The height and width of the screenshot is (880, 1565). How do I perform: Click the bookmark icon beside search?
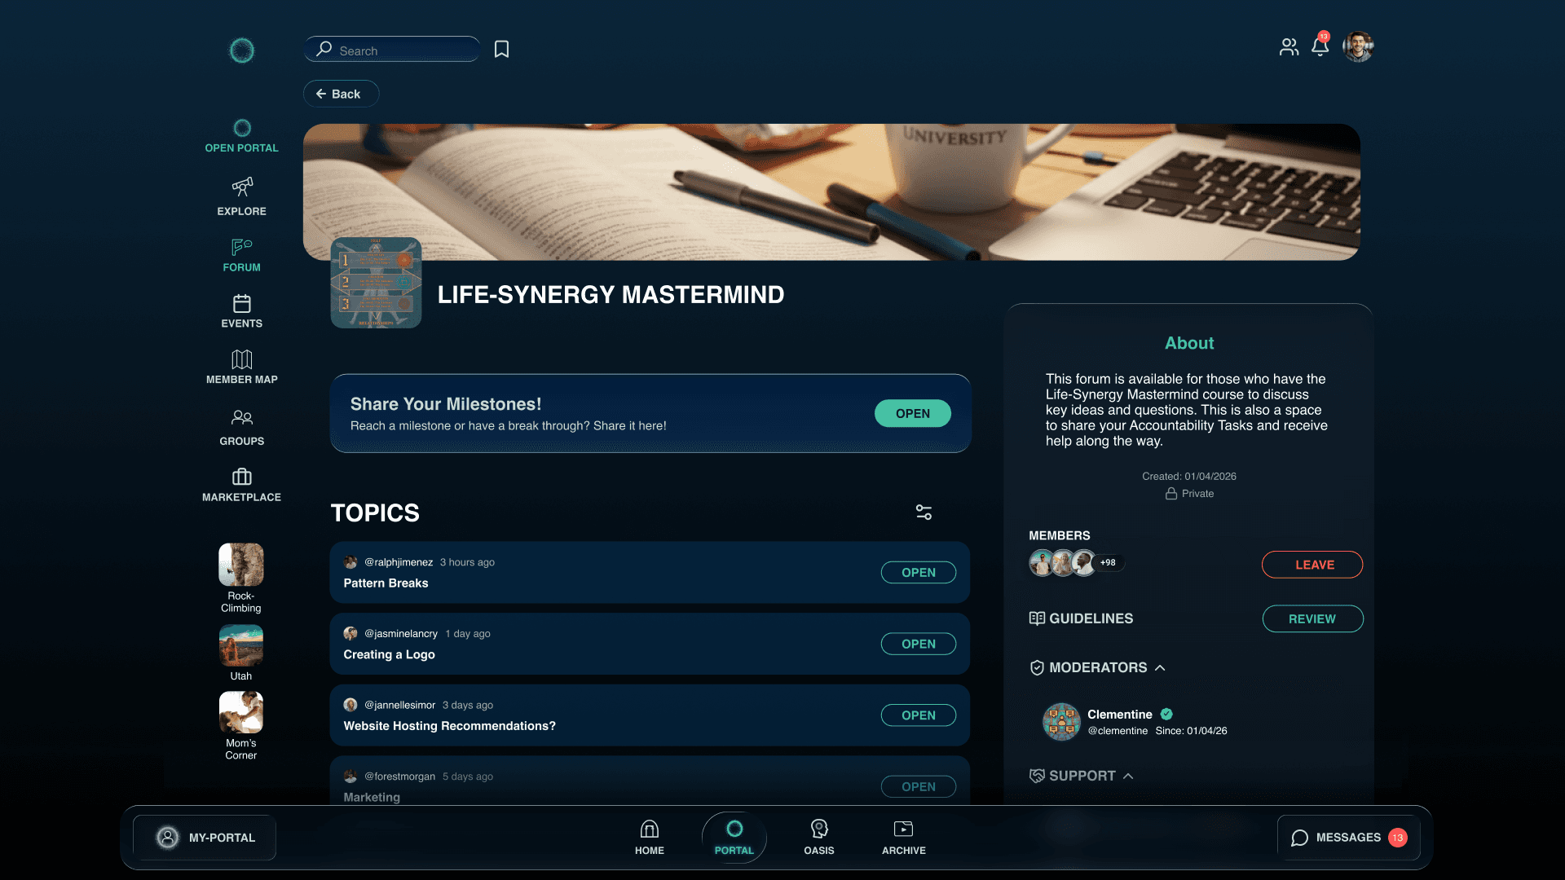coord(501,50)
